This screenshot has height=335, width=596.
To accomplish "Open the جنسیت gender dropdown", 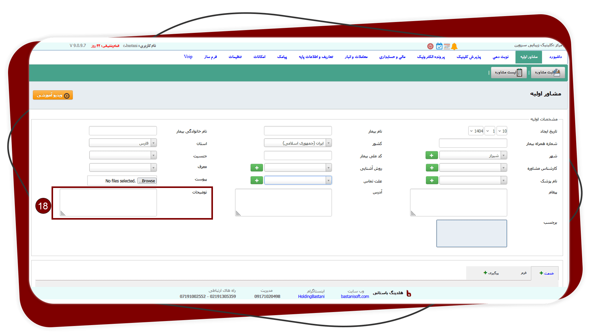I will [x=123, y=155].
